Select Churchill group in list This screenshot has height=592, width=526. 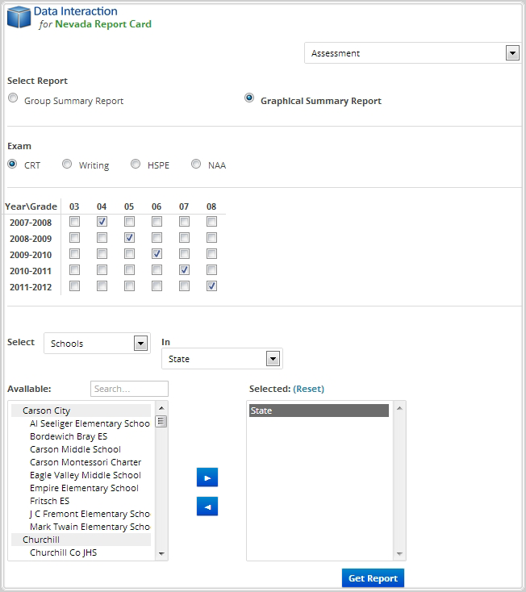[81, 540]
